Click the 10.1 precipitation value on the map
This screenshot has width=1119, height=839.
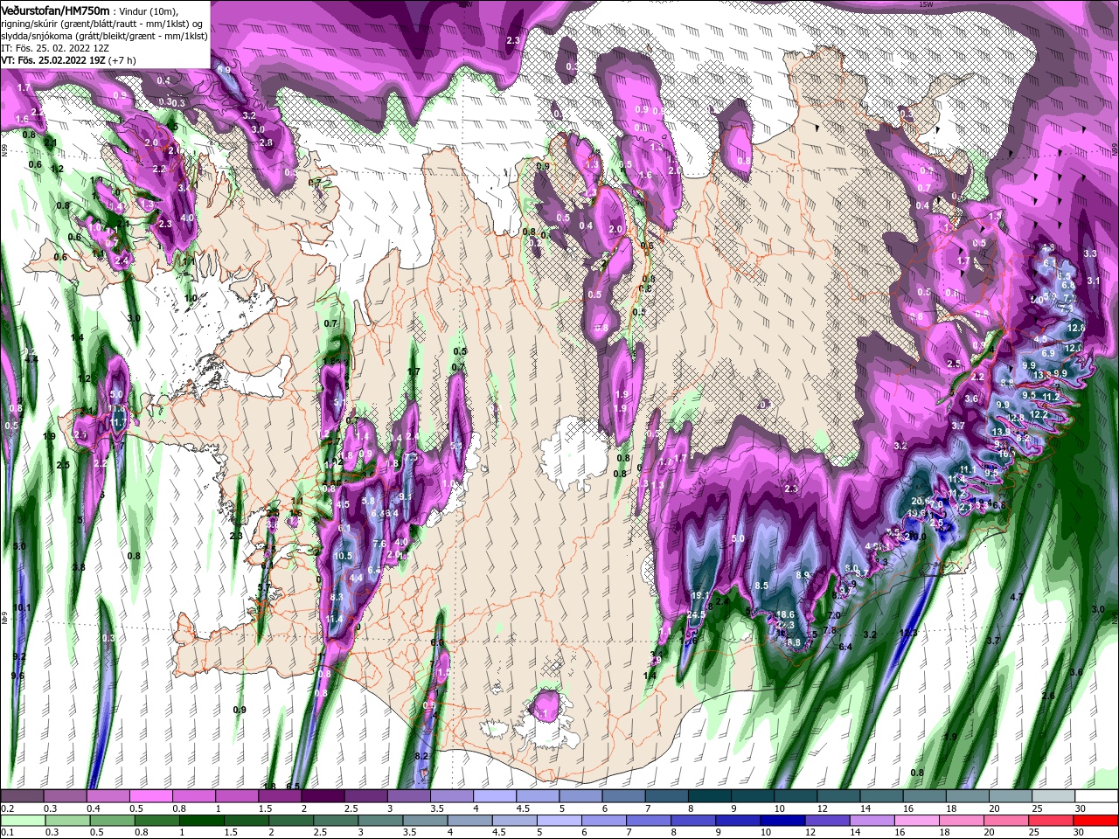click(x=23, y=607)
